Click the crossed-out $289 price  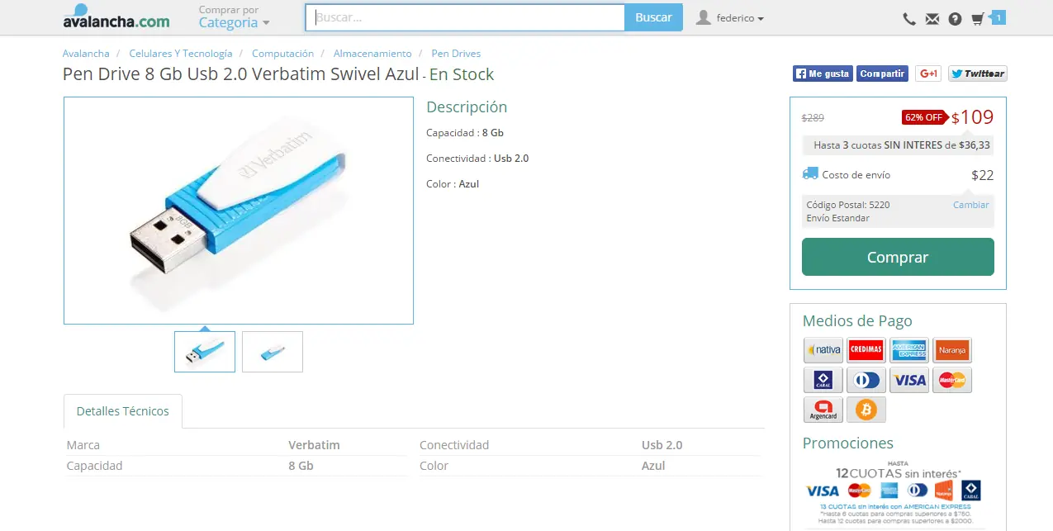[813, 118]
